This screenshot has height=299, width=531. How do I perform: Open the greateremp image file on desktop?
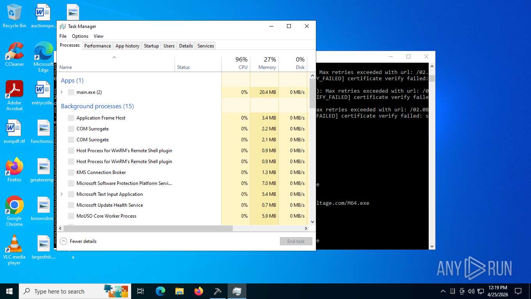pos(43,170)
